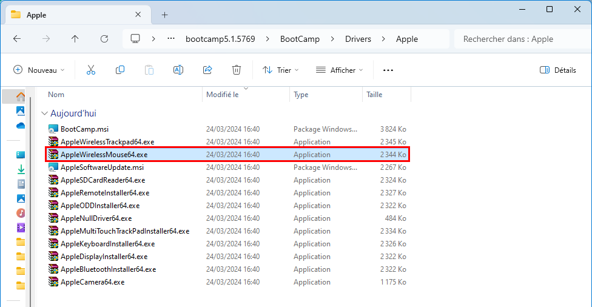Click the 484 Ko size cell
Viewport: 592px width, 307px height.
(x=395, y=218)
